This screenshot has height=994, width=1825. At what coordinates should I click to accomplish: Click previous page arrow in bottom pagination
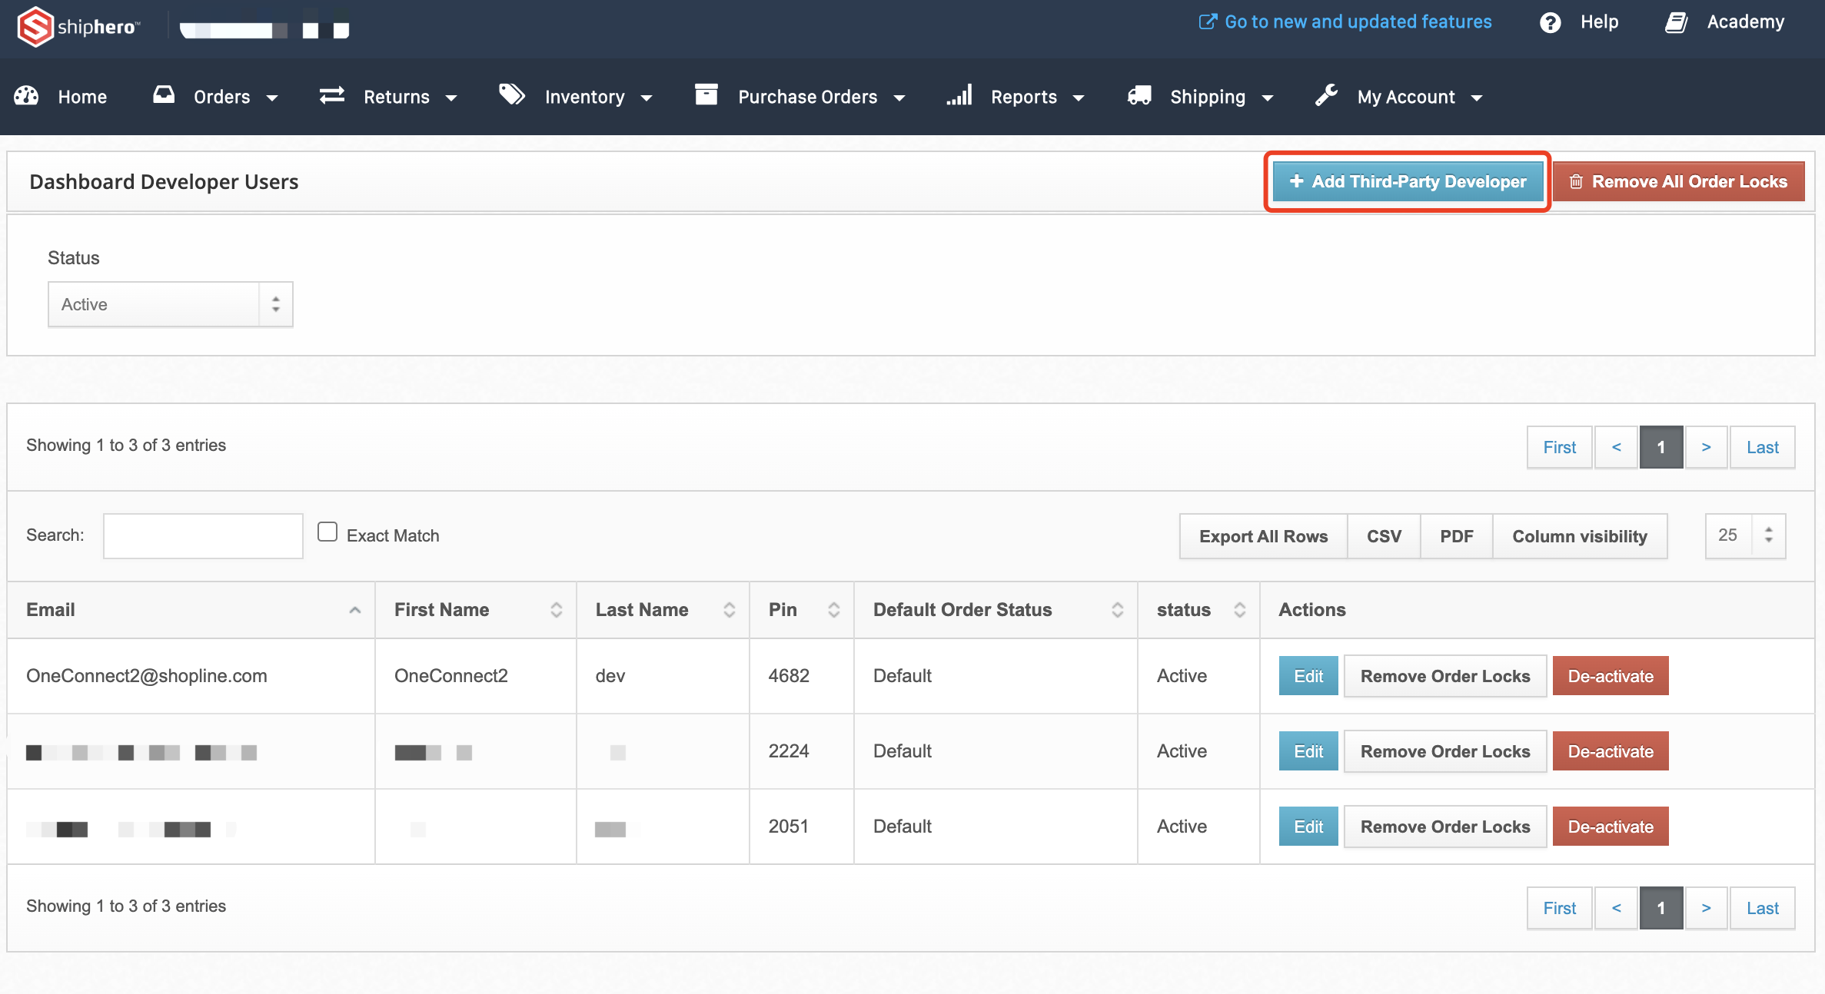coord(1616,908)
